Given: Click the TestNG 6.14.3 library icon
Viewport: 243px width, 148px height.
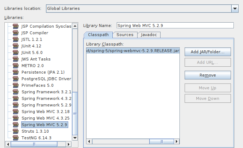Looking at the screenshot, I should click(16, 138).
